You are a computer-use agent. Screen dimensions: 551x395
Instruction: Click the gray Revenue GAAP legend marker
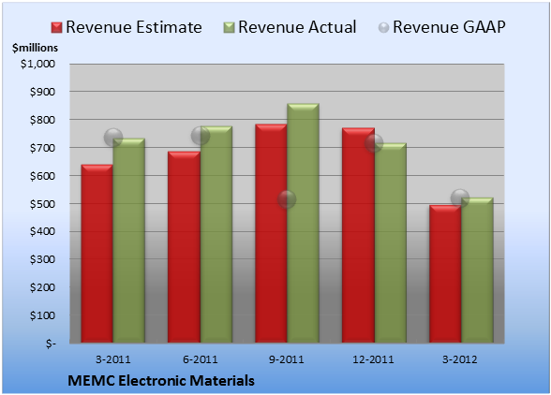click(x=384, y=28)
